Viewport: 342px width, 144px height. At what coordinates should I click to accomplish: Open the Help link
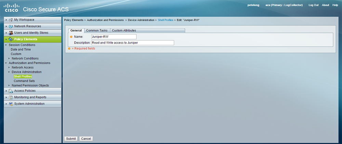[x=335, y=5]
